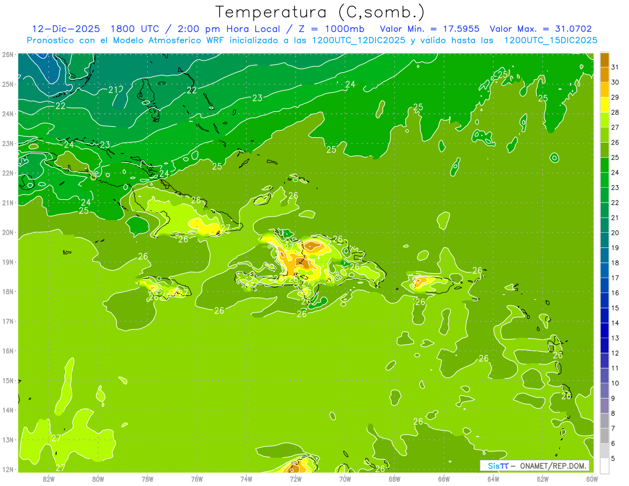Click the '31' label on the color scale
The height and width of the screenshot is (486, 629).
(x=615, y=67)
